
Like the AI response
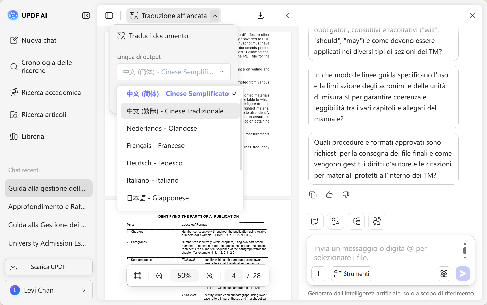pos(329,195)
